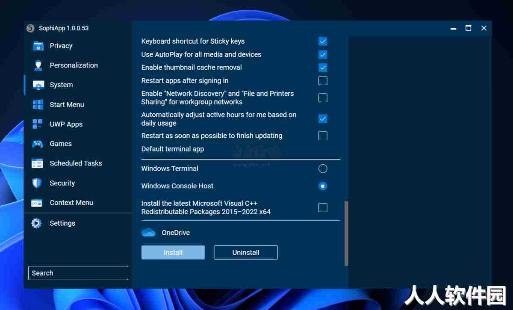The width and height of the screenshot is (513, 310).
Task: Uncheck automatically adjust active hours
Action: click(x=323, y=119)
